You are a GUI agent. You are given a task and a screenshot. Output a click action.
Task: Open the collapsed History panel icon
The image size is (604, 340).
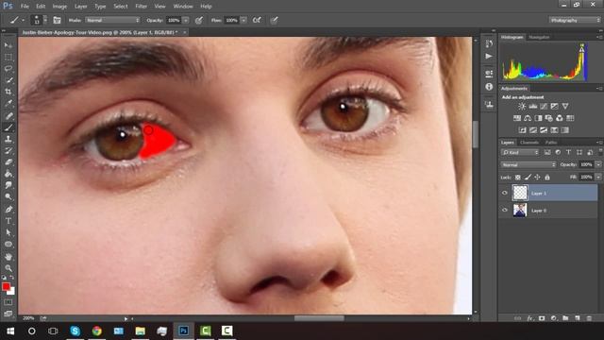tap(489, 43)
